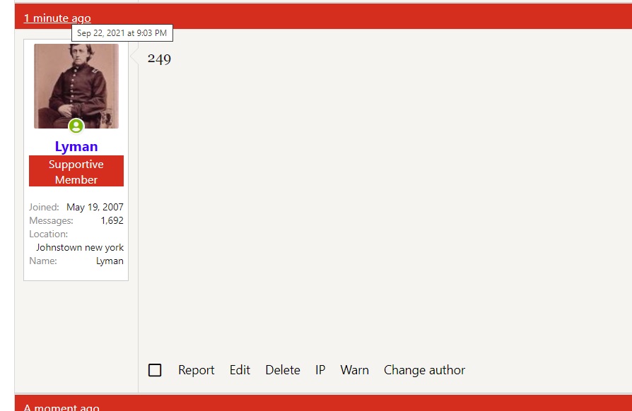Tick the post selection checkbox
Viewport: 632px width, 411px height.
pyautogui.click(x=155, y=370)
